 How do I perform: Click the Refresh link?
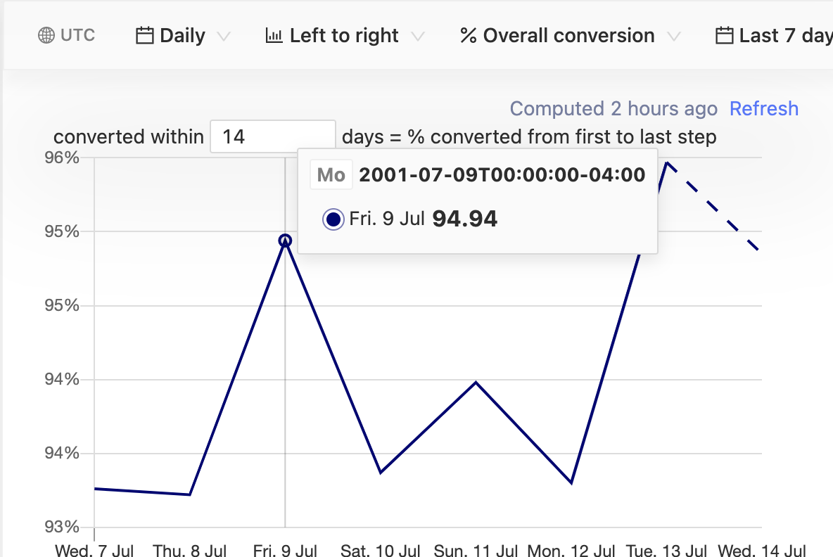[764, 108]
